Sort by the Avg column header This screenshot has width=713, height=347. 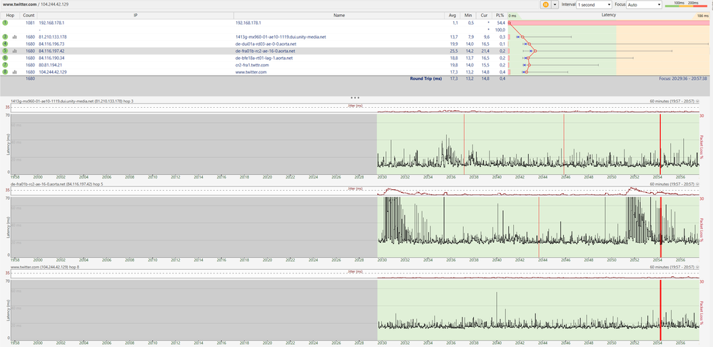point(452,14)
